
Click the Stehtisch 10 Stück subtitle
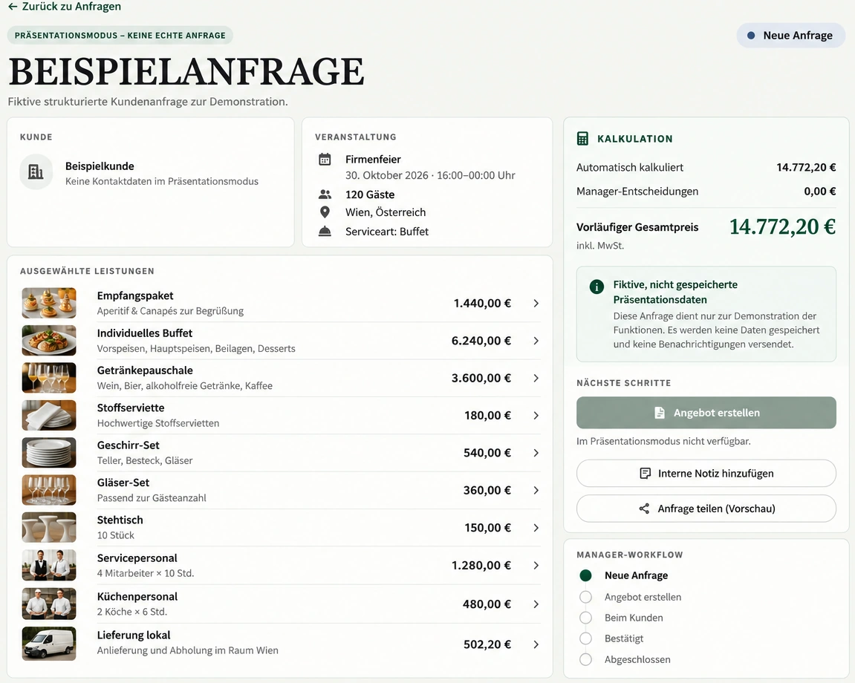coord(116,535)
